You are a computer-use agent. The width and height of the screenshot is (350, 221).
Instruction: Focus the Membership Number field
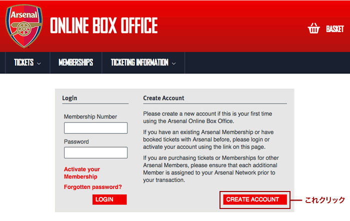click(x=96, y=128)
